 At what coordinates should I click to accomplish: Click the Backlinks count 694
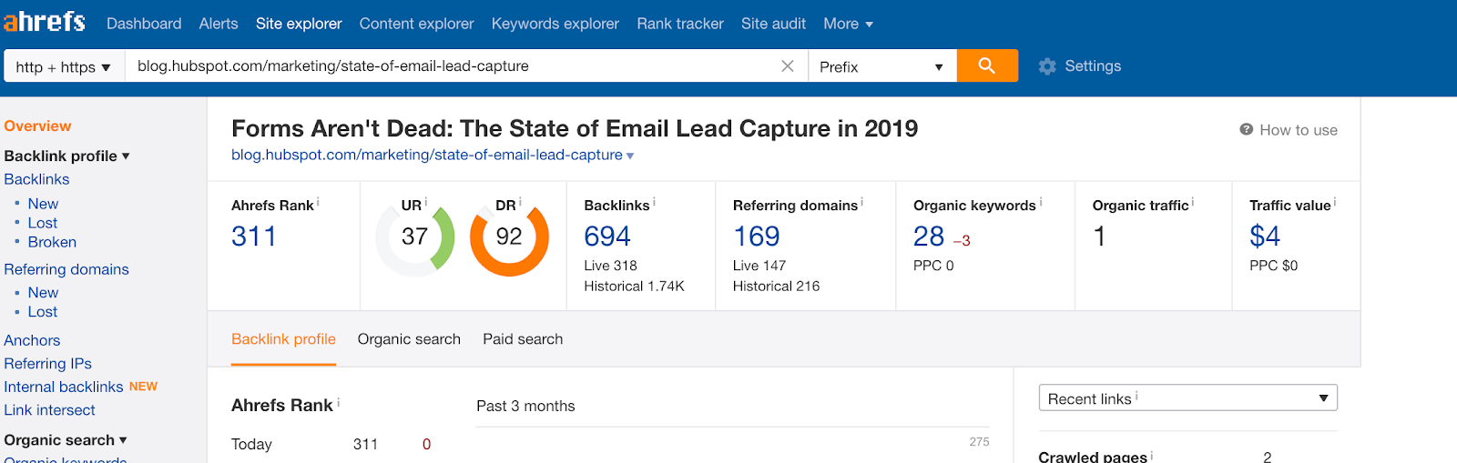pyautogui.click(x=607, y=237)
